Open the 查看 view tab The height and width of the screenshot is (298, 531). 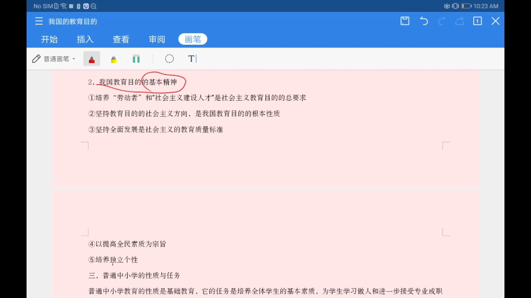(x=121, y=39)
